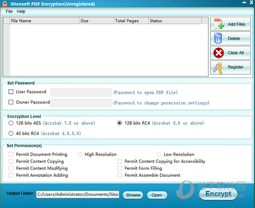Viewport: 255px width, 208px height.
Task: Select 40 bits RC4 encryption level
Action: pyautogui.click(x=11, y=133)
